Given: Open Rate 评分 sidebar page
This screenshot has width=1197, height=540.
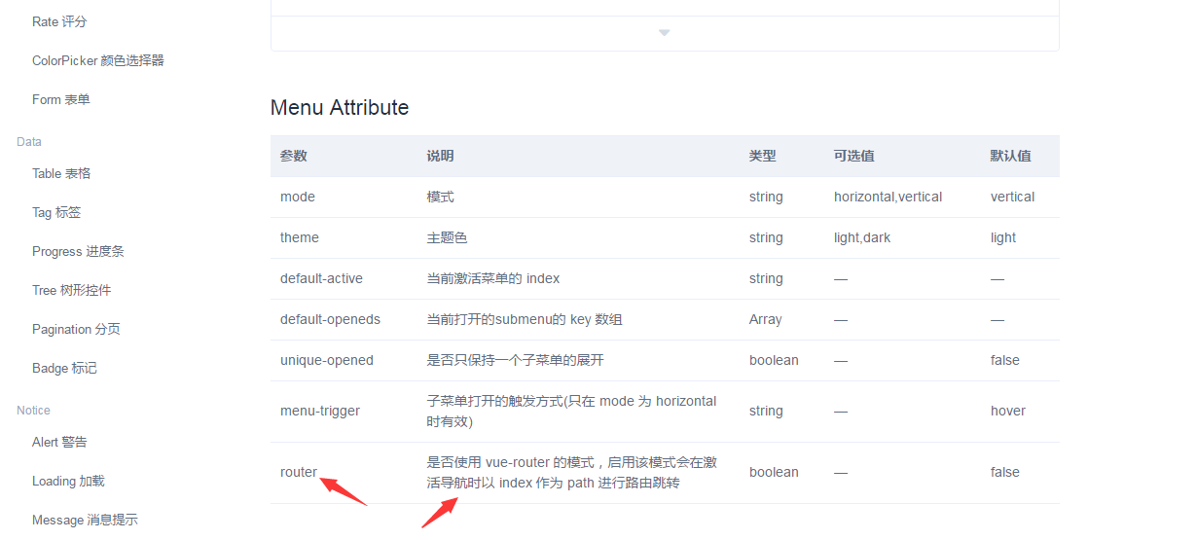Looking at the screenshot, I should [59, 21].
